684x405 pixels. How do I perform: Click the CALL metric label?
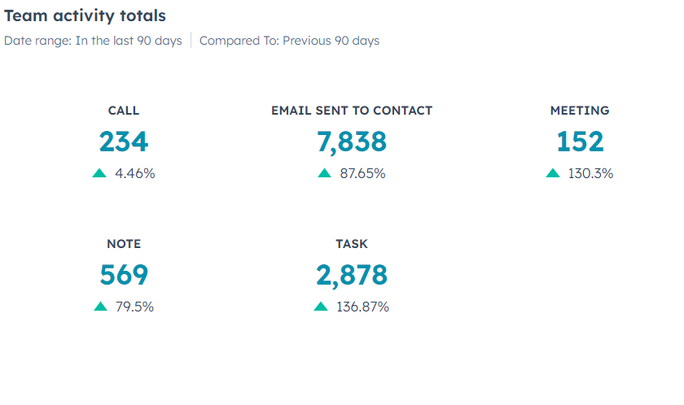coord(124,111)
